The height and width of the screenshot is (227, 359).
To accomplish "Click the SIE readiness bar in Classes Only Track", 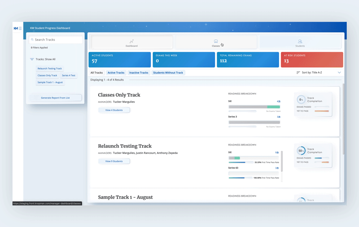I will [x=254, y=107].
